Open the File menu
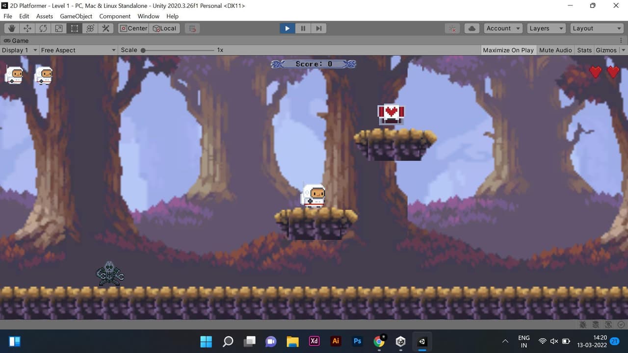The height and width of the screenshot is (353, 628). click(8, 16)
